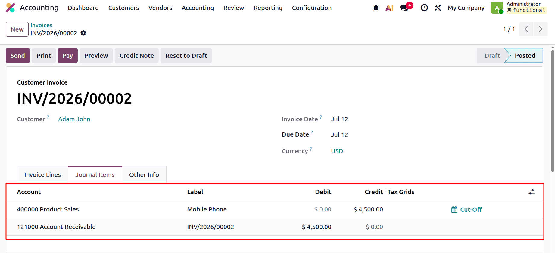Click the Print button
Image resolution: width=555 pixels, height=253 pixels.
44,56
